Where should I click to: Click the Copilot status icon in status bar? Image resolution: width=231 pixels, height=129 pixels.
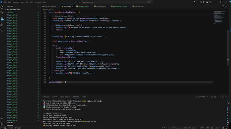click(223, 128)
